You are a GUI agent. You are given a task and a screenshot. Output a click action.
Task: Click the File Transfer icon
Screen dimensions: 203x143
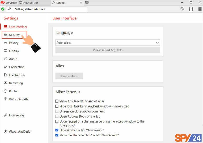(x=6, y=75)
